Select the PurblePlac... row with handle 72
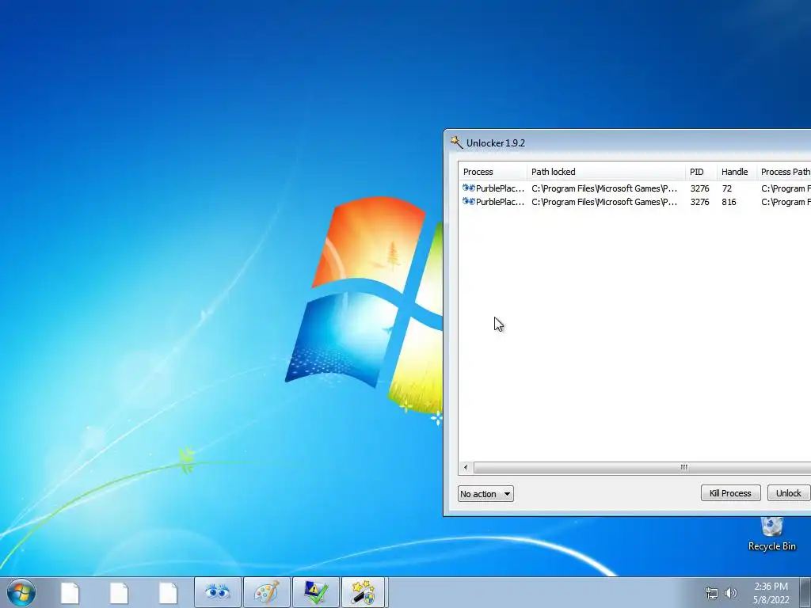The height and width of the screenshot is (608, 811). click(x=634, y=188)
